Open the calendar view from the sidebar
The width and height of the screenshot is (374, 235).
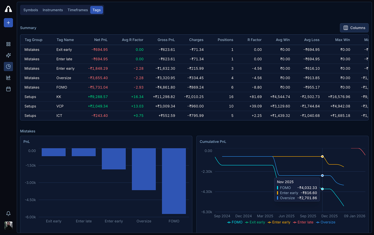(8, 89)
